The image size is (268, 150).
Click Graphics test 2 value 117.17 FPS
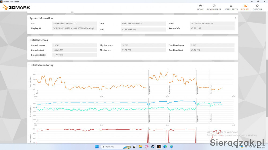pos(75,55)
